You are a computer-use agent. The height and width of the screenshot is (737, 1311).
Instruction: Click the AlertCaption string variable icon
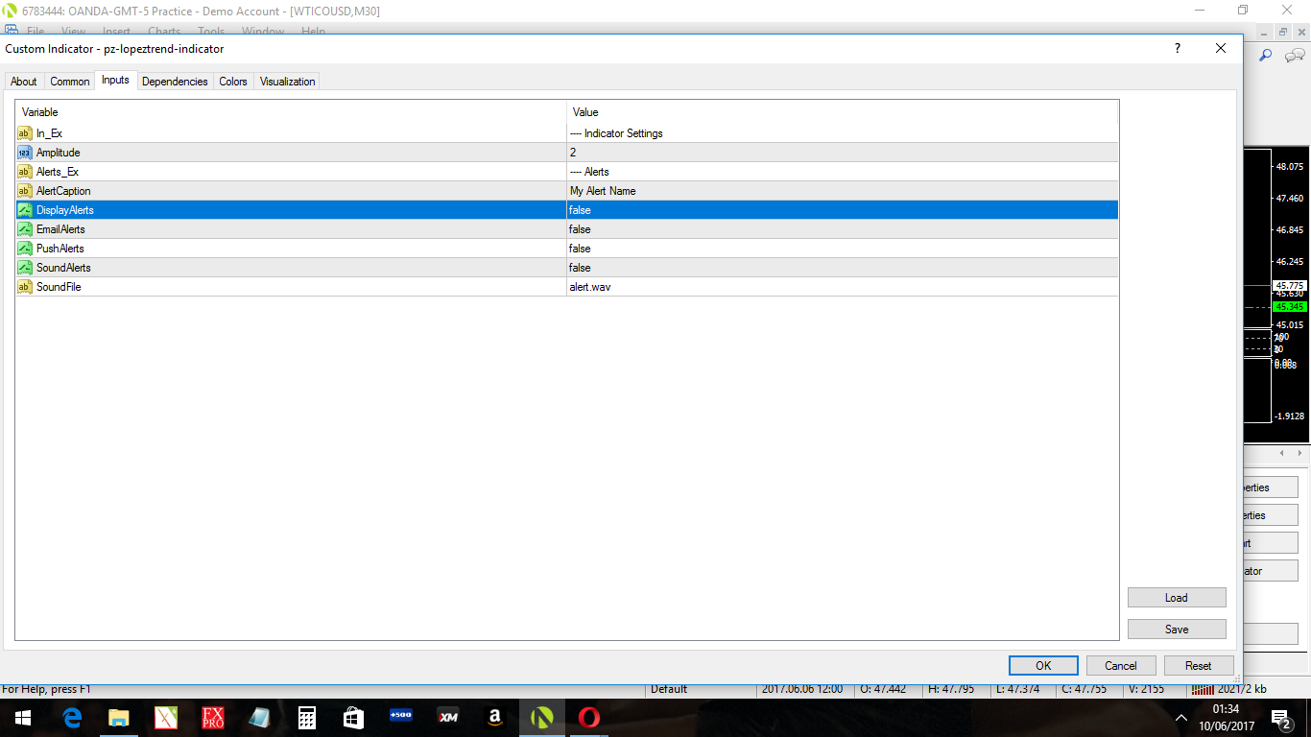tap(25, 191)
